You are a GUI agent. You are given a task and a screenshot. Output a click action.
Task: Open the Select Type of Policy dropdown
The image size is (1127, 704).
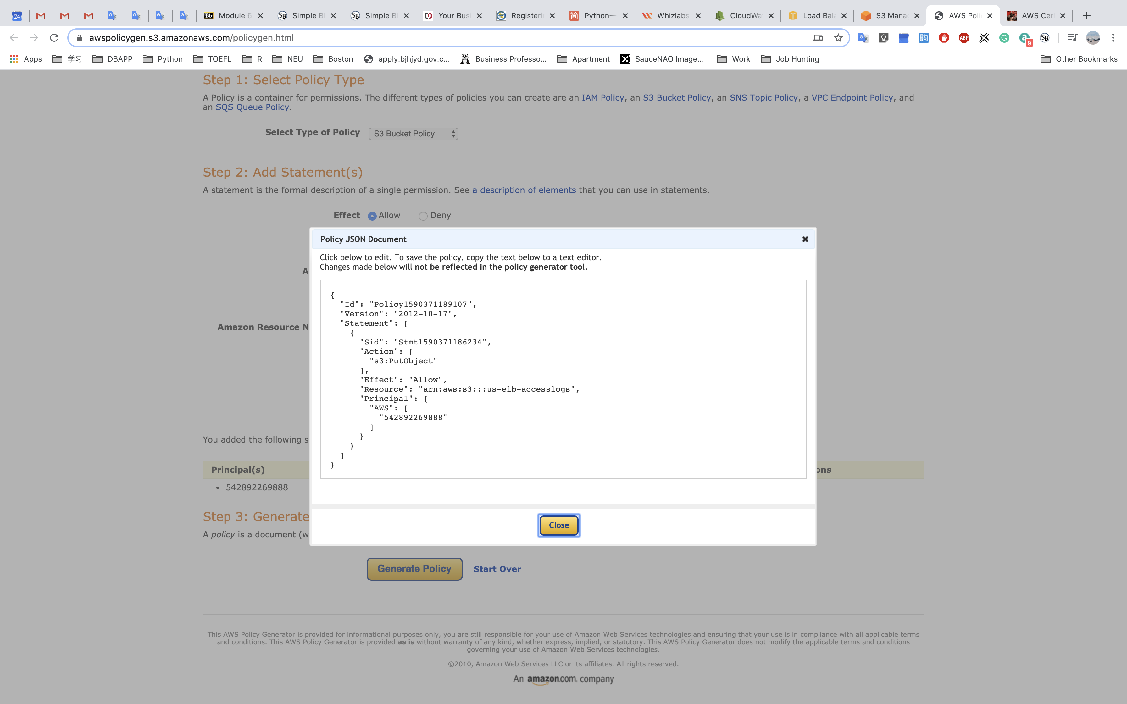[x=413, y=134]
